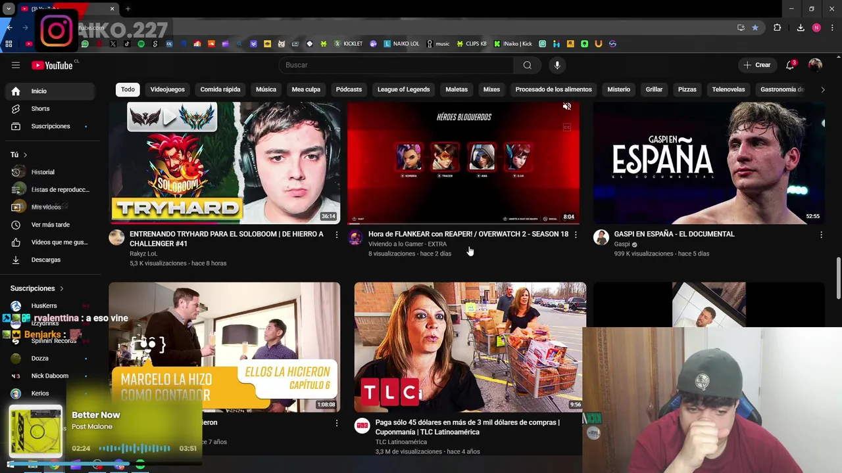The image size is (842, 473).
Task: Bookmark this page with the star icon
Action: click(755, 28)
